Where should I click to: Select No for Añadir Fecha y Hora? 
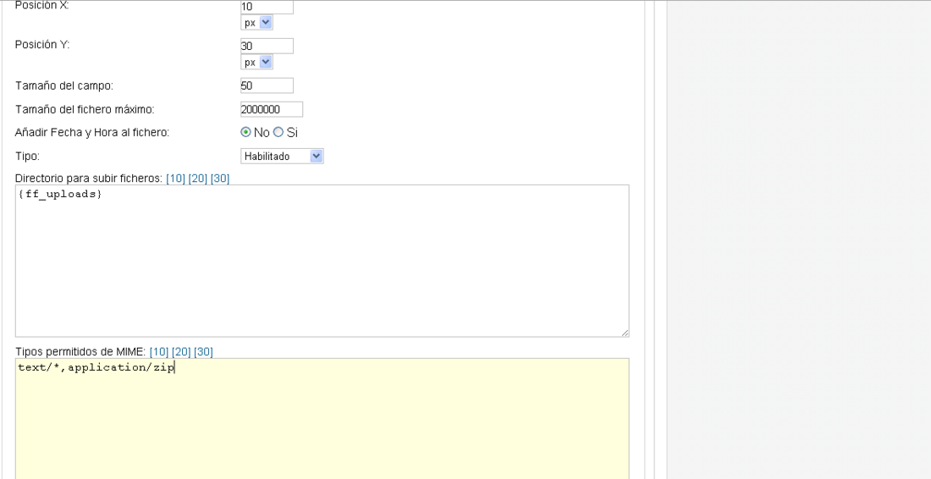click(x=245, y=132)
